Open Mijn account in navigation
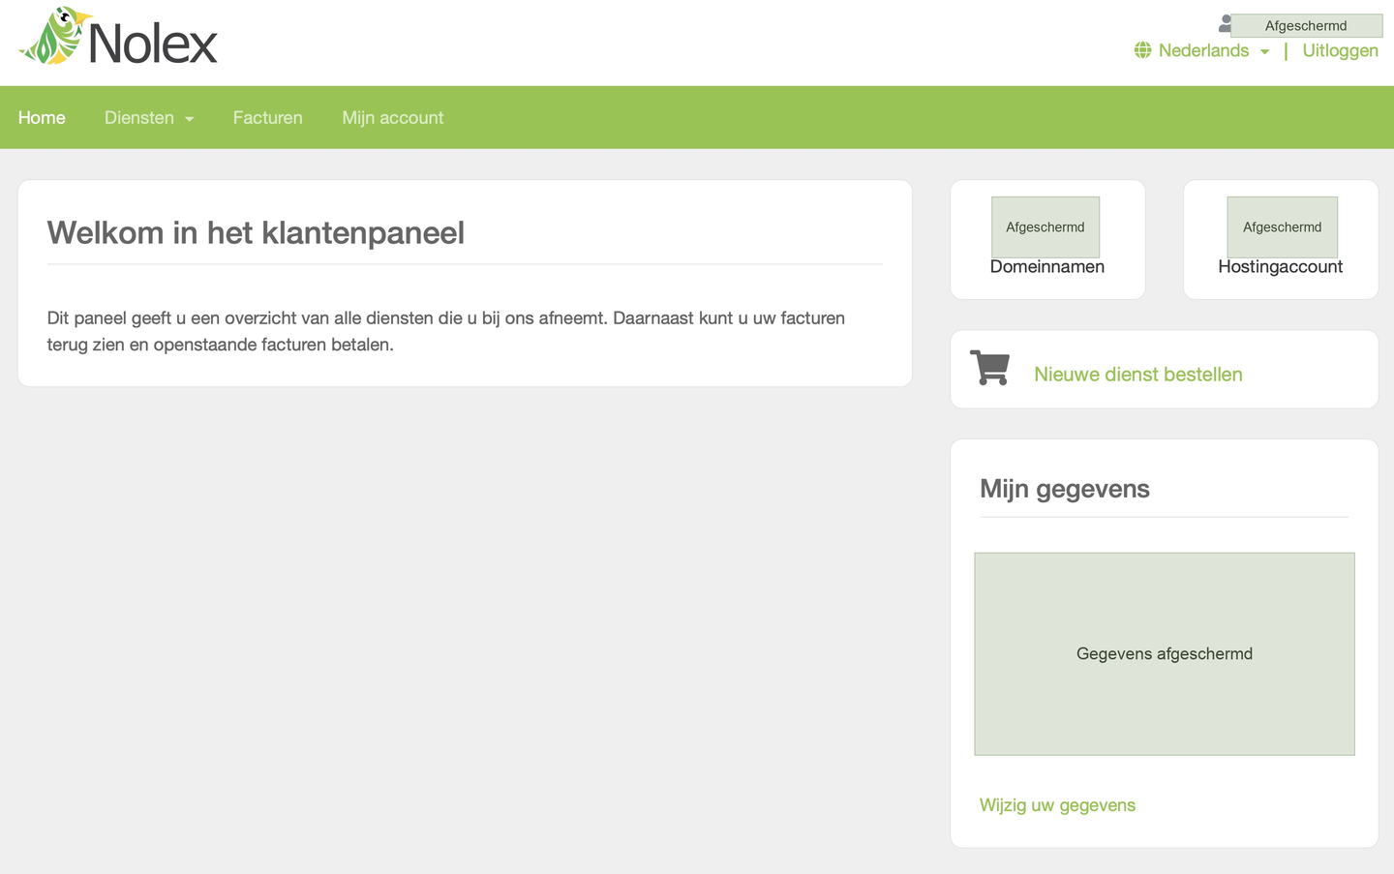Image resolution: width=1394 pixels, height=874 pixels. coord(393,118)
